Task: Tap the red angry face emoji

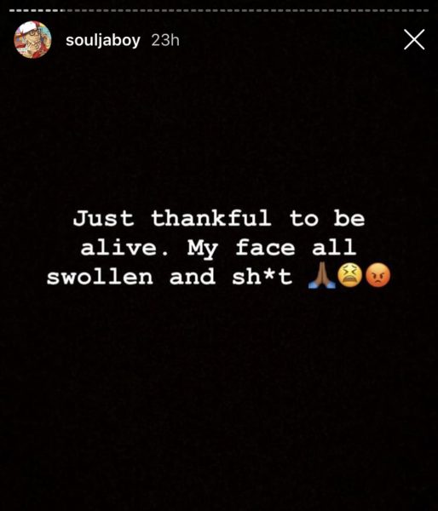Action: tap(377, 275)
